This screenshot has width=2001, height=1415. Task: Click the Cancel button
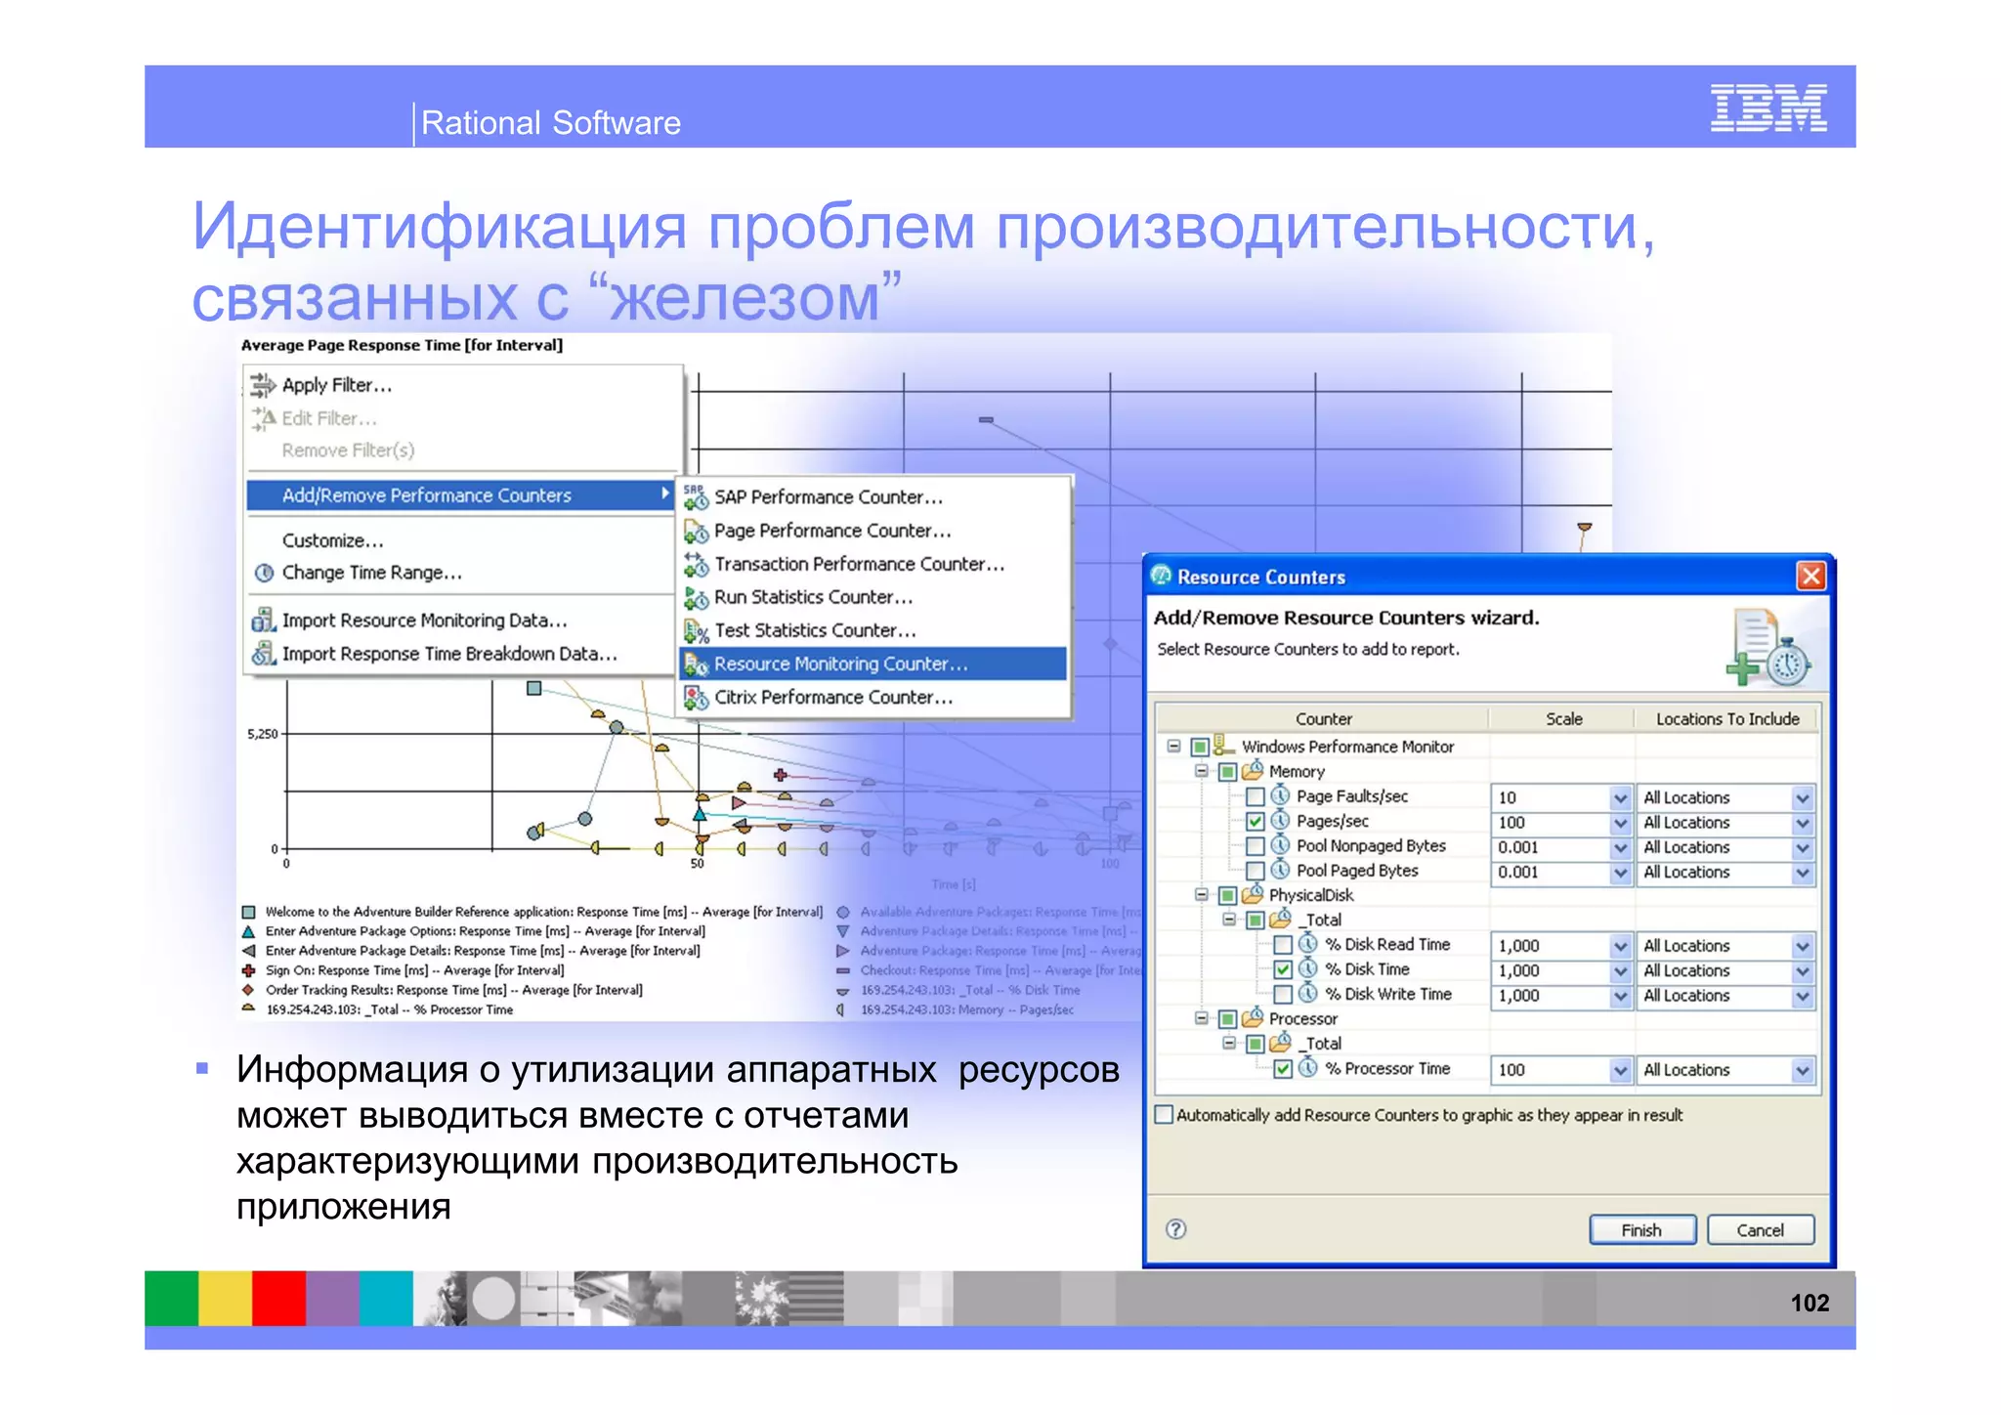coord(1761,1229)
